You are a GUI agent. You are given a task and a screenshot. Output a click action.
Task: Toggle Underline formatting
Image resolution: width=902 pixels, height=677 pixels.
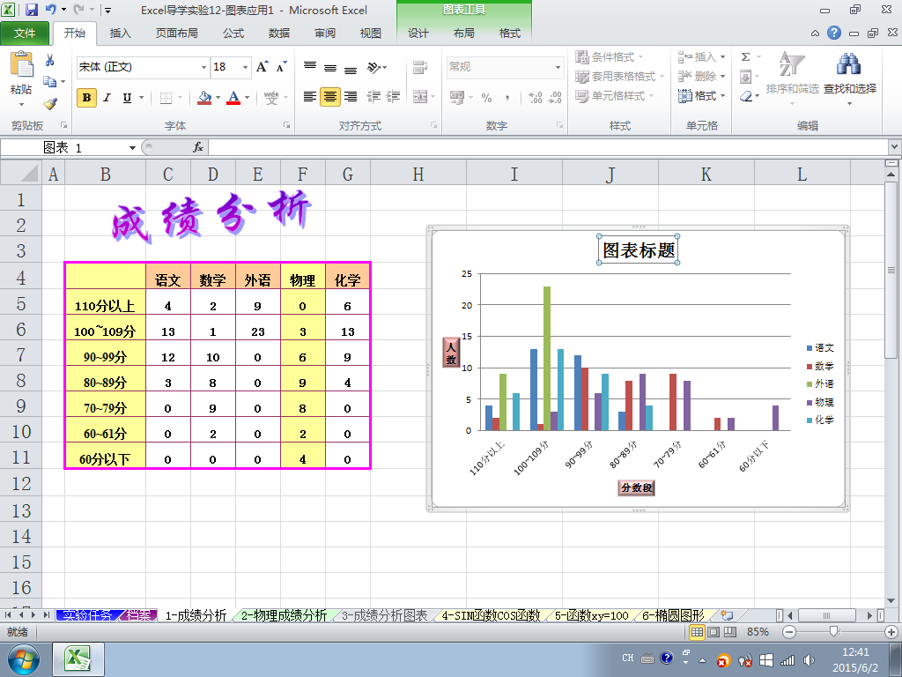127,98
